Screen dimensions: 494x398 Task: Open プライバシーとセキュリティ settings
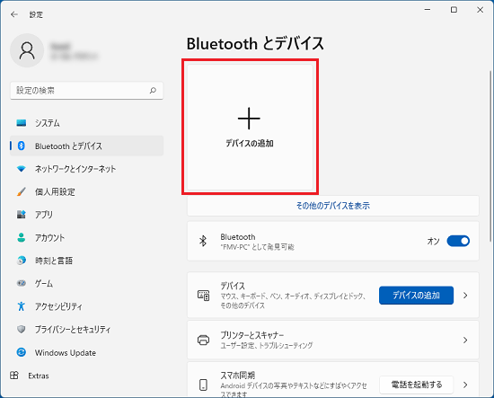(x=86, y=330)
